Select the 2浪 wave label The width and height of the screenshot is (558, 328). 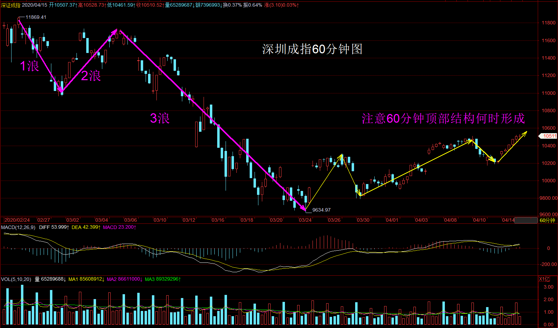(x=91, y=76)
